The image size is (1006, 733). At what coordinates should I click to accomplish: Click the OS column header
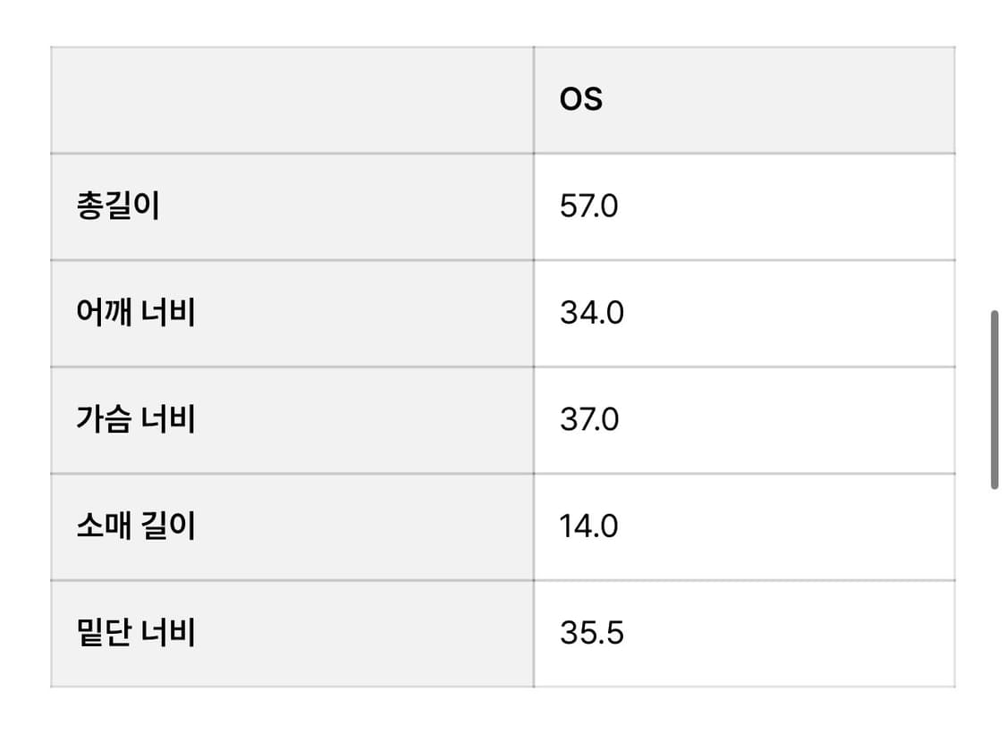(x=581, y=99)
